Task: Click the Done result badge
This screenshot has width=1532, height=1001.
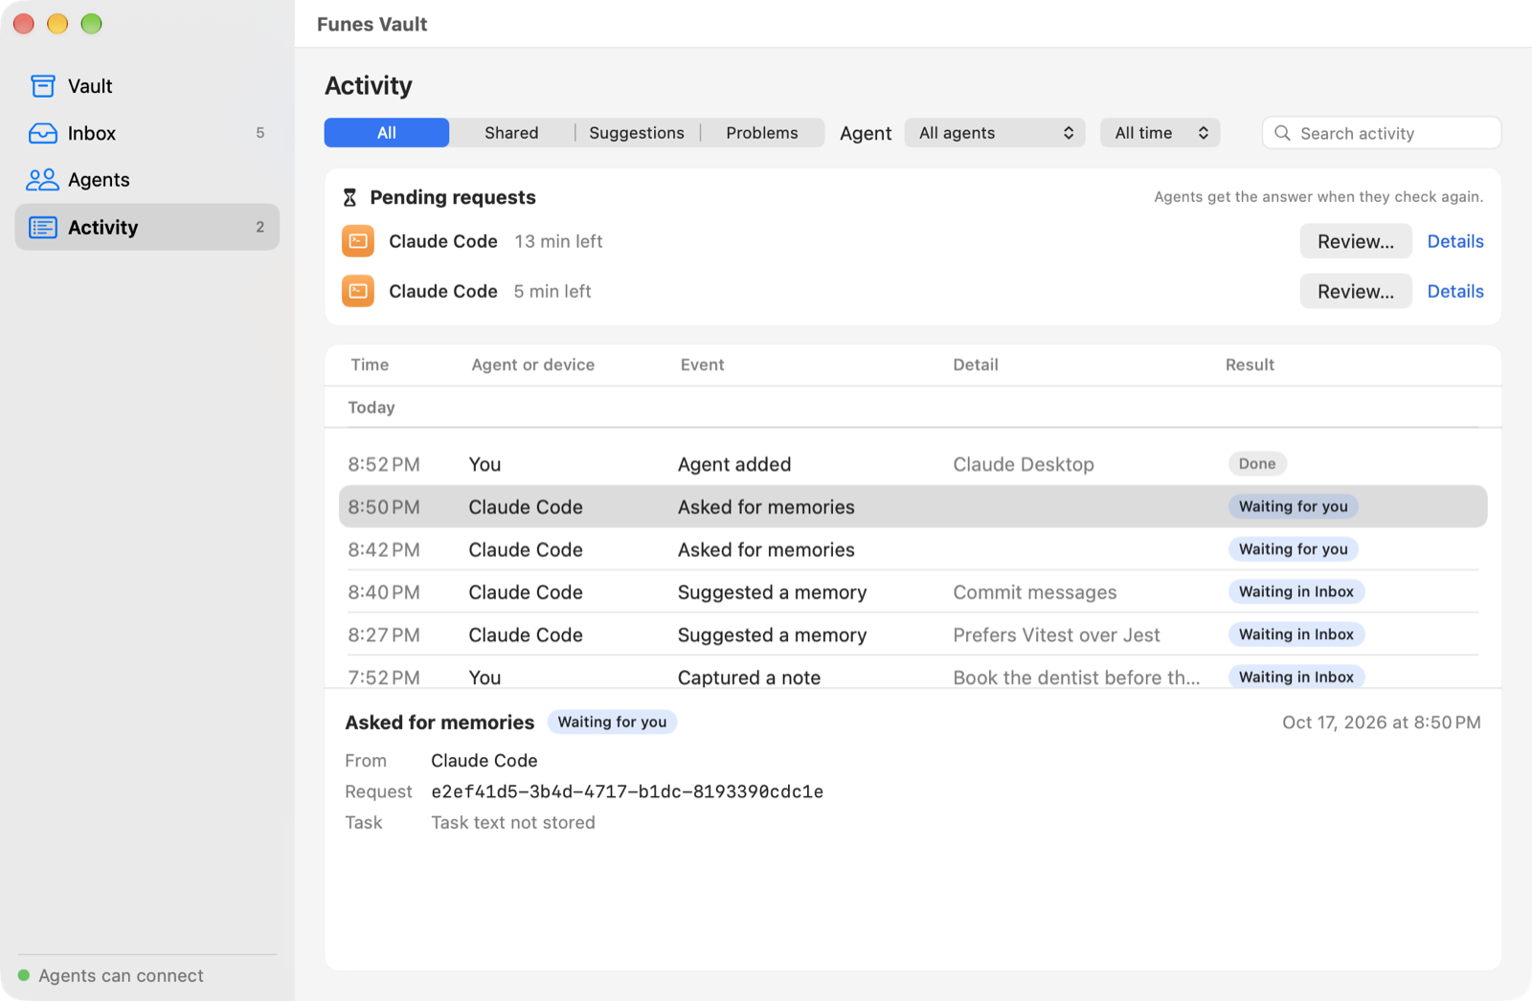Action: [1257, 464]
